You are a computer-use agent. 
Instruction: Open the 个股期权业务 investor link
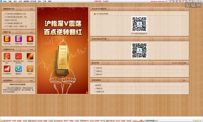point(100,92)
